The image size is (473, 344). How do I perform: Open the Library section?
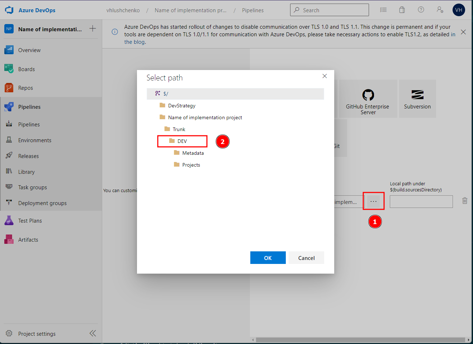tap(27, 171)
